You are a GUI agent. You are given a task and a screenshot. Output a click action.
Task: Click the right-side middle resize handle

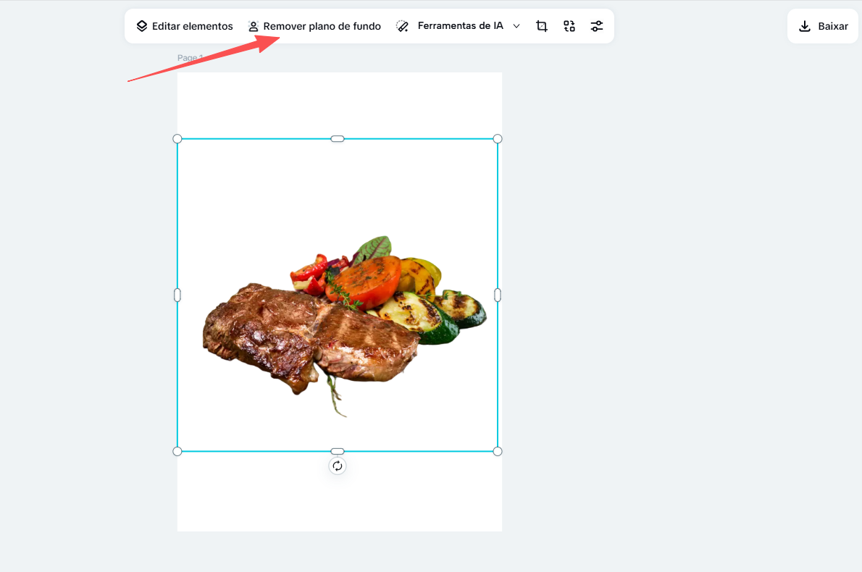click(x=498, y=294)
